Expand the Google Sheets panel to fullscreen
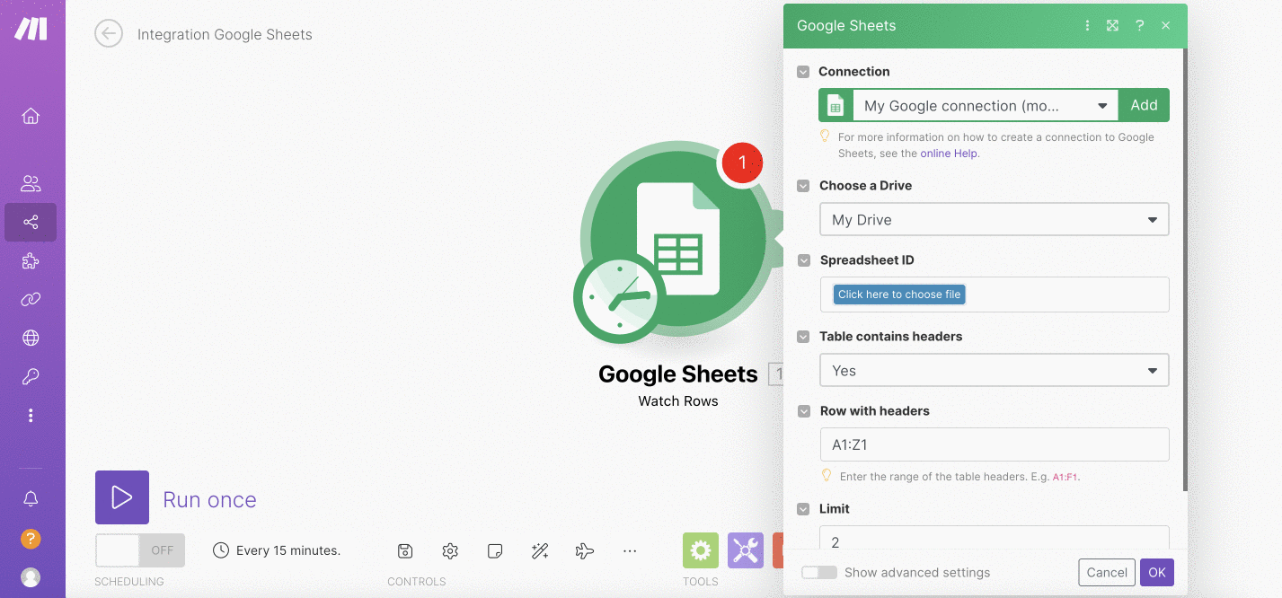1282x598 pixels. pos(1112,26)
